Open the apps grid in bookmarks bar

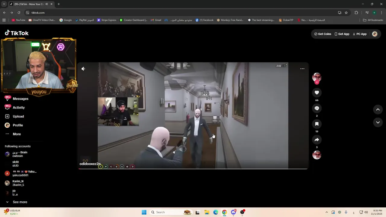(4, 20)
